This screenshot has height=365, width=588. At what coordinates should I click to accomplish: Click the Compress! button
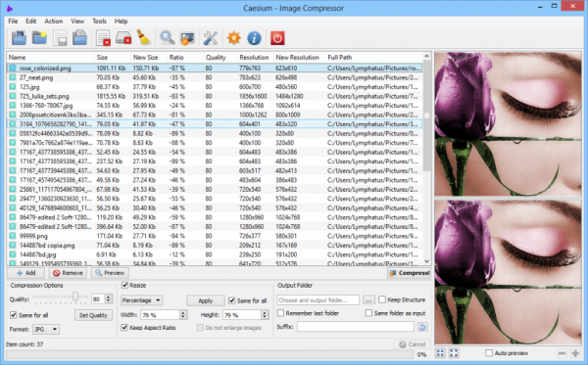tap(409, 273)
